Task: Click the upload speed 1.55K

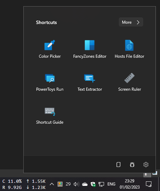Action: [39, 181]
